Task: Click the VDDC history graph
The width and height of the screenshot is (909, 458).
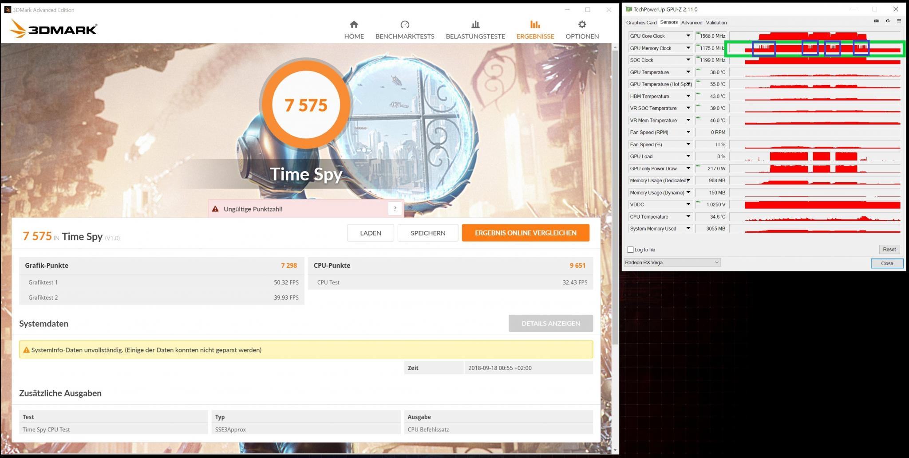Action: (x=815, y=204)
